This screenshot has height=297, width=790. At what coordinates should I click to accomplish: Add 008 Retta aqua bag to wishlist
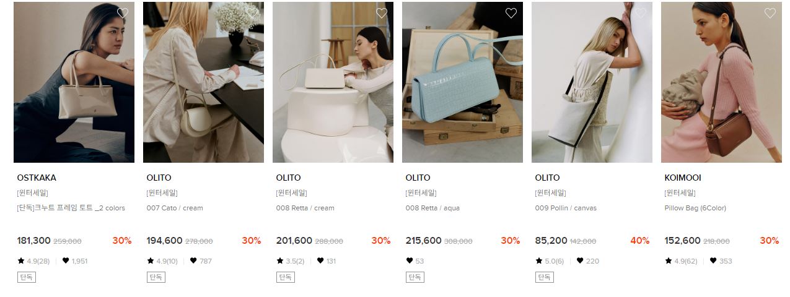[x=511, y=13]
